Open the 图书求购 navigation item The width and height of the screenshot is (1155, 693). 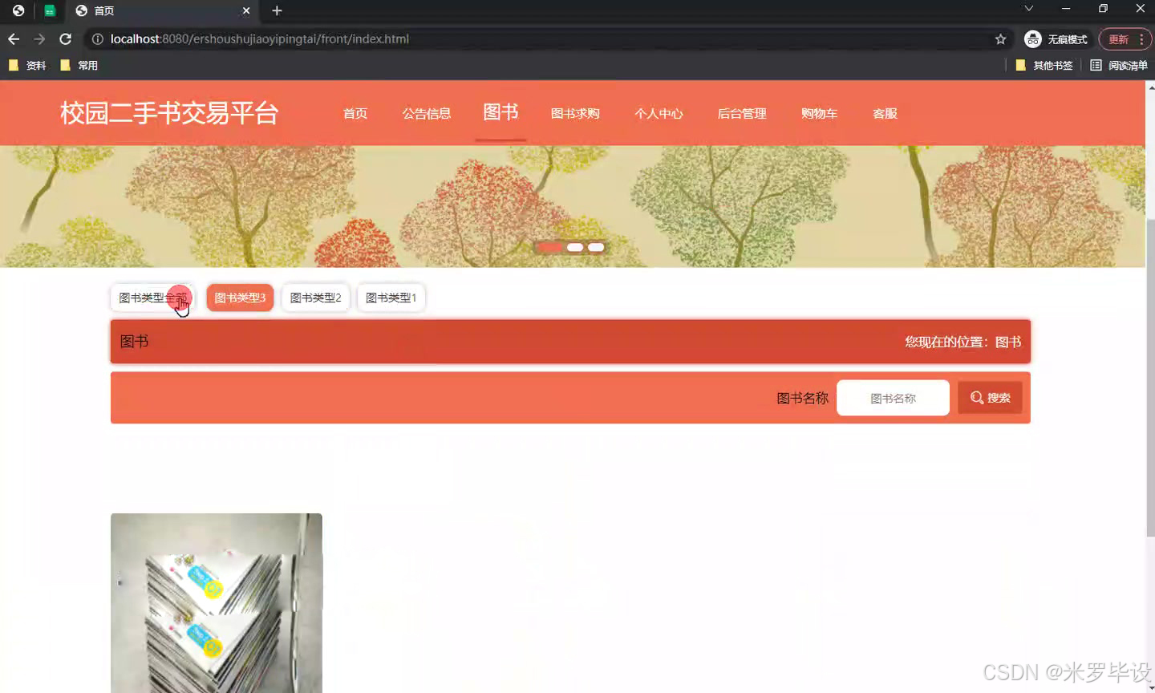[x=575, y=113]
